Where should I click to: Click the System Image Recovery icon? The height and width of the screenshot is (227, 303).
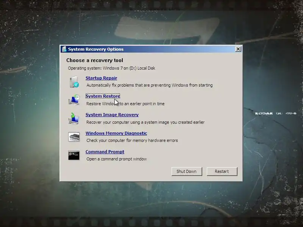click(x=74, y=118)
